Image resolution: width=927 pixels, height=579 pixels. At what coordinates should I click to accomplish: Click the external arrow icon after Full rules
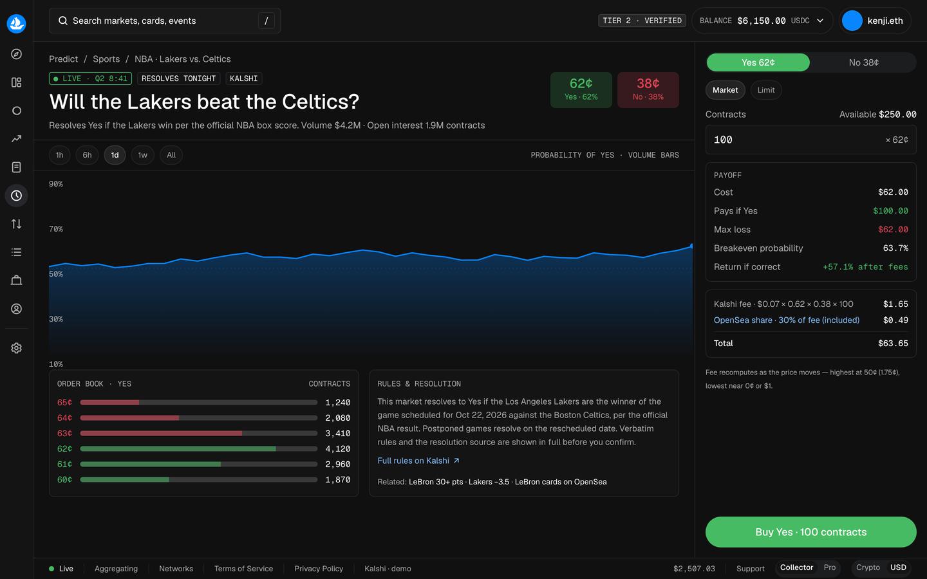point(456,461)
